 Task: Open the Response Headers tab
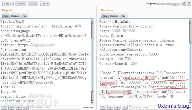114,16
